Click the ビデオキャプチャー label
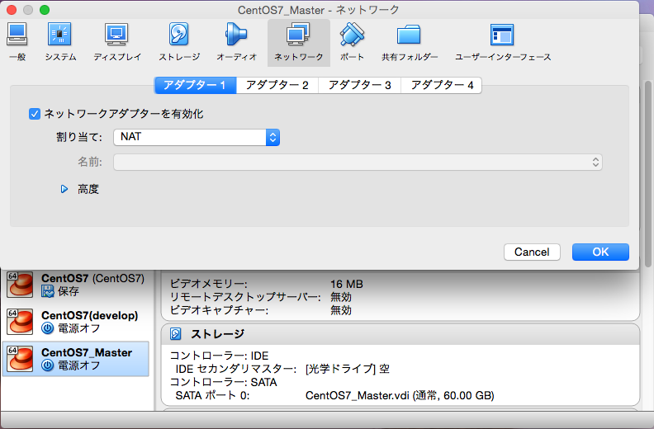 pyautogui.click(x=219, y=310)
